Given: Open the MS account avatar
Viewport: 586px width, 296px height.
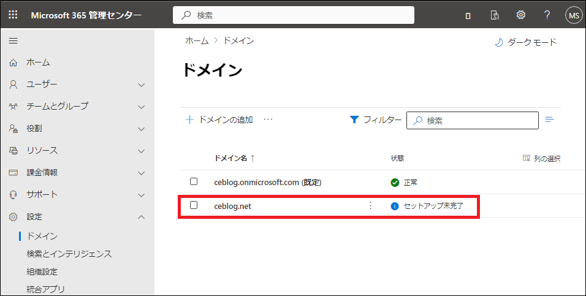Looking at the screenshot, I should tap(574, 15).
